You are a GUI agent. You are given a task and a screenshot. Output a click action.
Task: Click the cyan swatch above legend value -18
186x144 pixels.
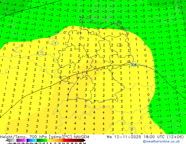click(x=35, y=140)
